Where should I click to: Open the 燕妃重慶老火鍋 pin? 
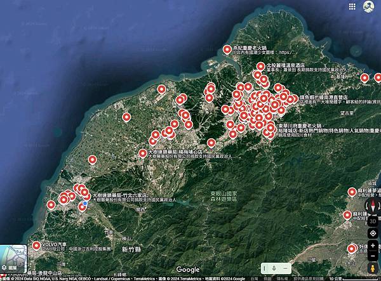coord(227,49)
